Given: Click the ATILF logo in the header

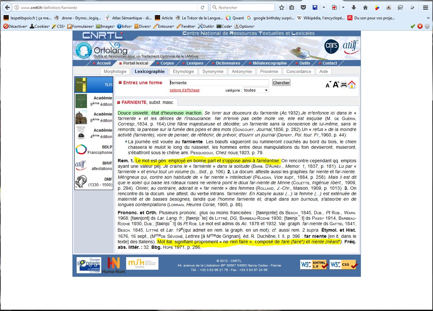Looking at the screenshot, I should [351, 47].
